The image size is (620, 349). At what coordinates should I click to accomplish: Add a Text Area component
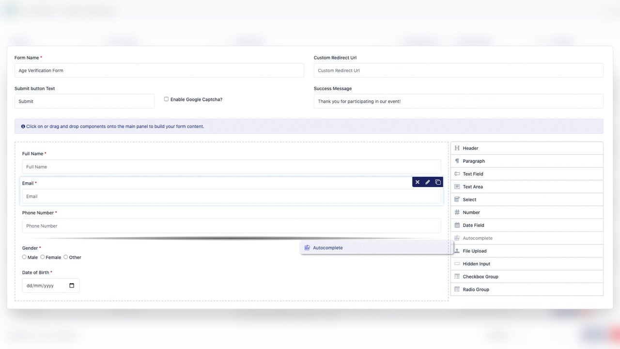527,186
